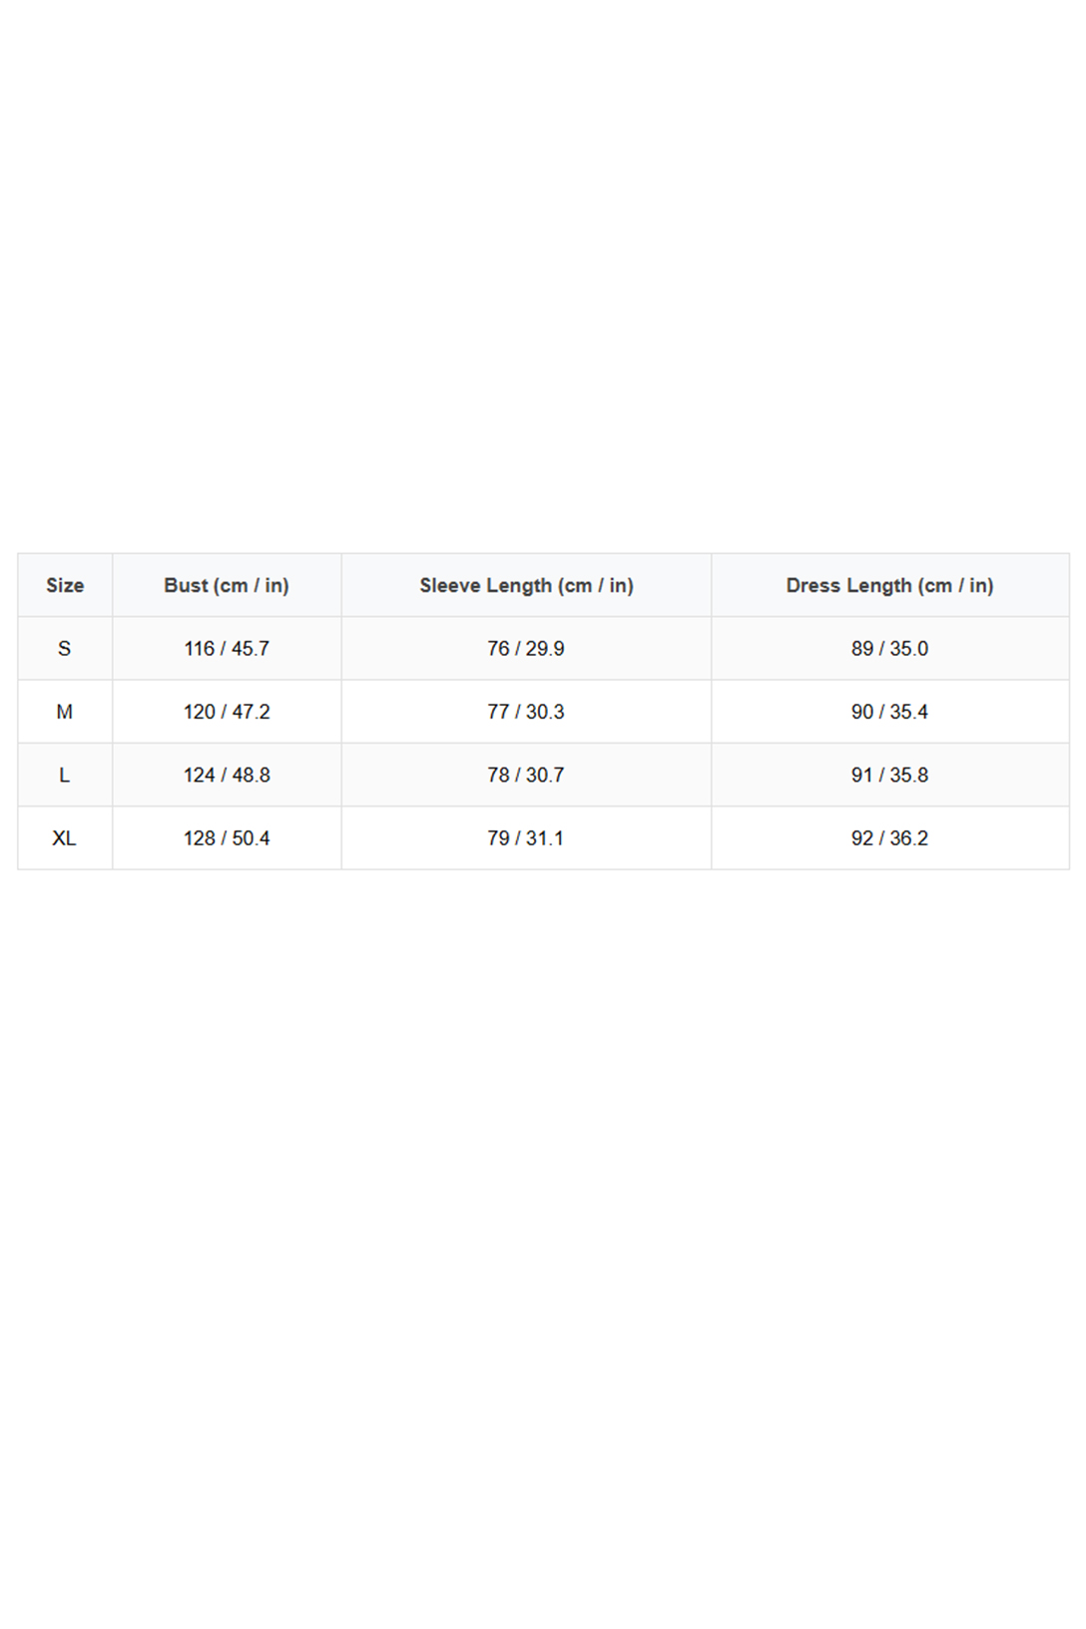Viewport: 1086px width, 1629px height.
Task: Select bust value 120 / 47.2
Action: coord(227,712)
